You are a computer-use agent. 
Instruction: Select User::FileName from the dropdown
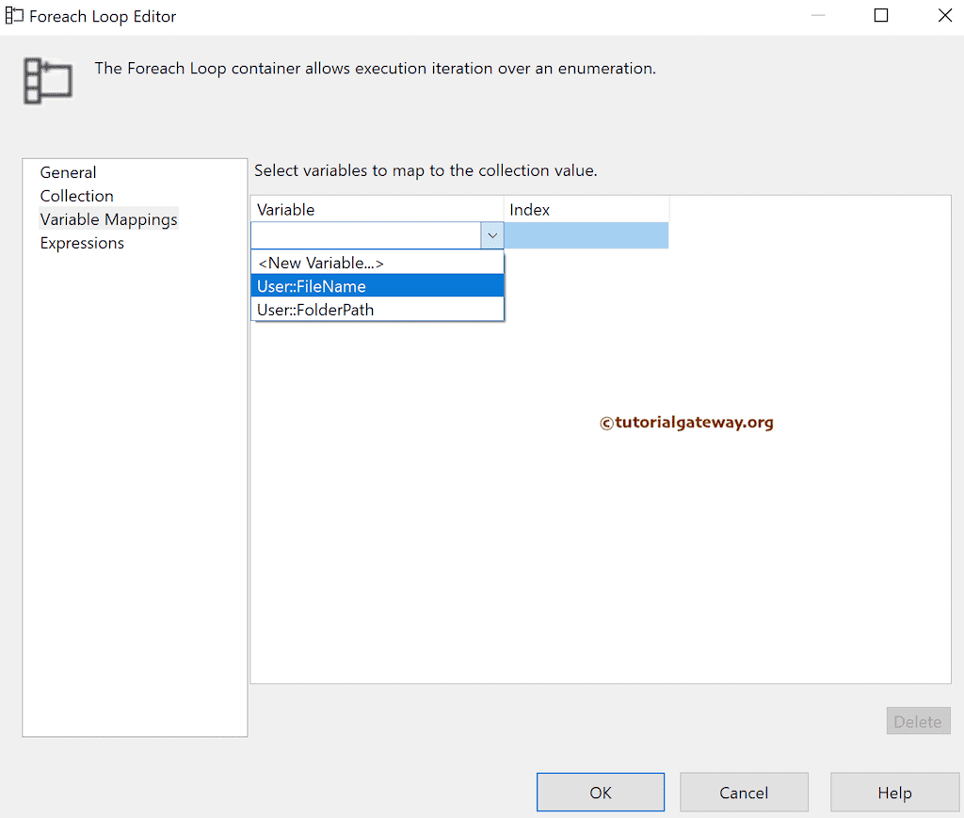click(x=377, y=286)
